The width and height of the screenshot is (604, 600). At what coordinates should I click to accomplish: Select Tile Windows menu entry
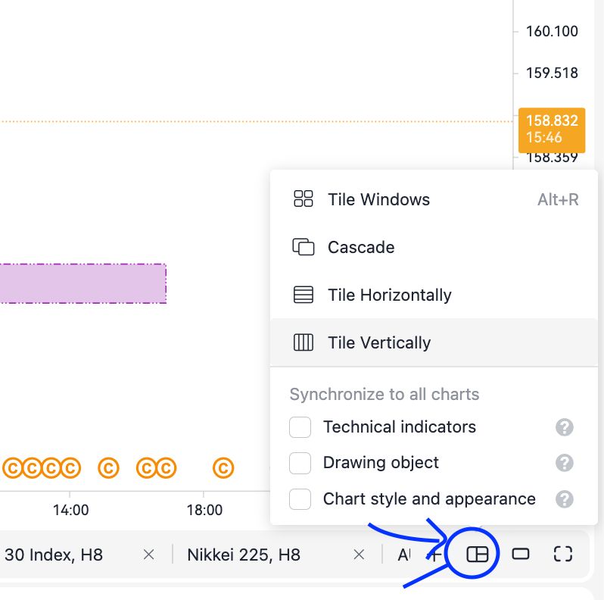[x=434, y=199]
